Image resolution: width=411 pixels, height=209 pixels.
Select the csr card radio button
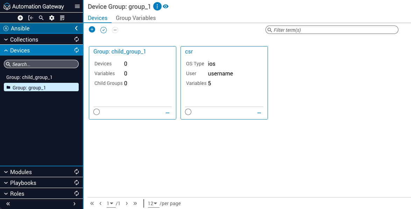188,112
